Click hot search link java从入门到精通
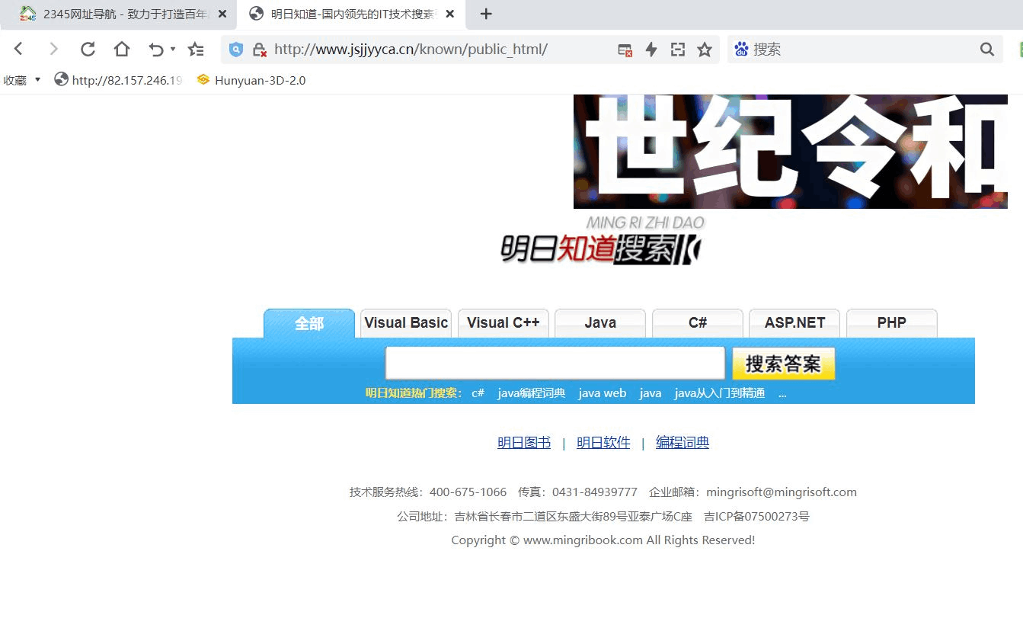This screenshot has height=628, width=1023. coord(720,393)
